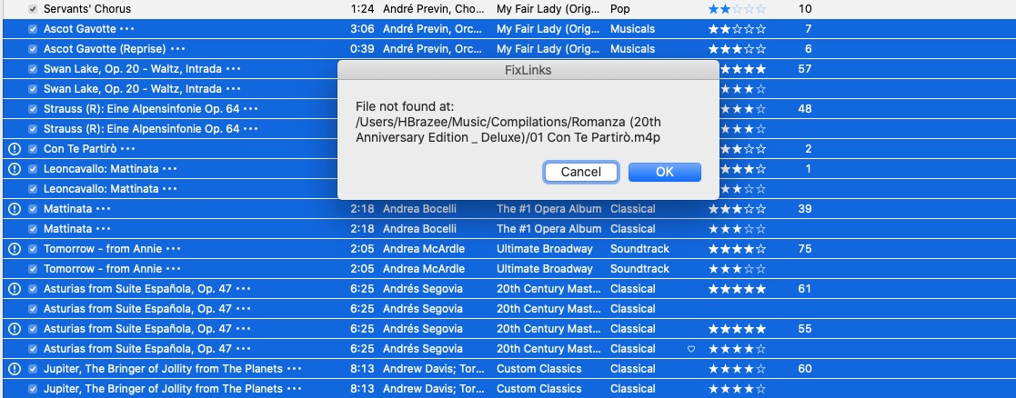Click the exclamation icon on the Andrea Bocelli Mattinata row

14,209
